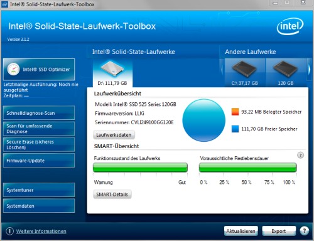Select the D:\ 111,79 GB Intel SSD

(x=112, y=73)
